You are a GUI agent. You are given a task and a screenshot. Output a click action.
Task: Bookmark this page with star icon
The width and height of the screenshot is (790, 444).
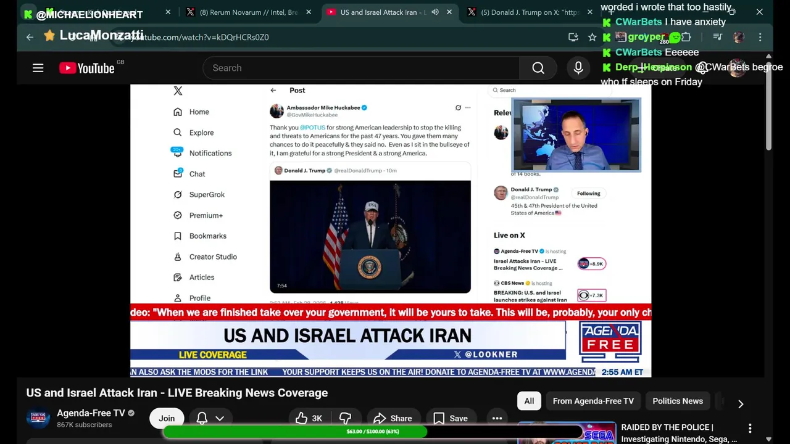coord(592,37)
